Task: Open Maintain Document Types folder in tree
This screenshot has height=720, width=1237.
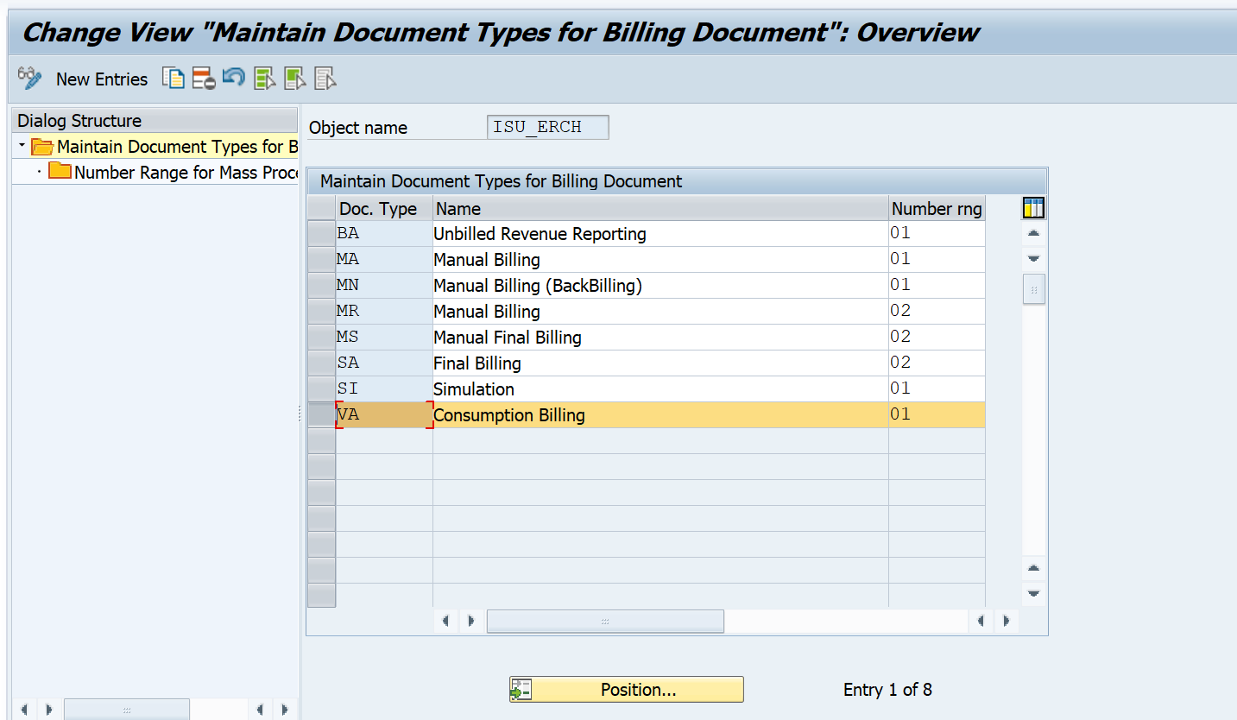Action: coord(42,147)
